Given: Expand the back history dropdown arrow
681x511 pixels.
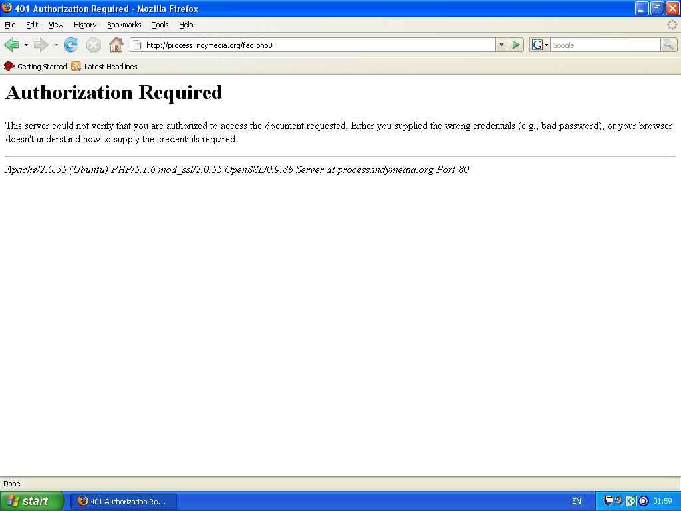Looking at the screenshot, I should point(27,45).
